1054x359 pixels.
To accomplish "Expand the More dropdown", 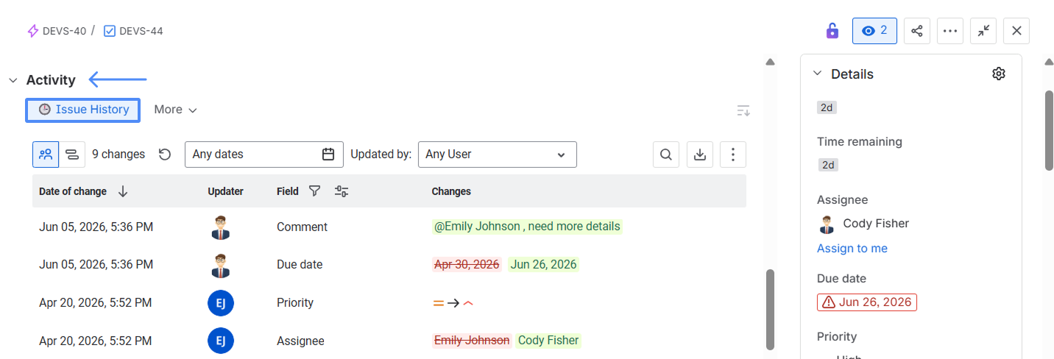I will point(176,110).
